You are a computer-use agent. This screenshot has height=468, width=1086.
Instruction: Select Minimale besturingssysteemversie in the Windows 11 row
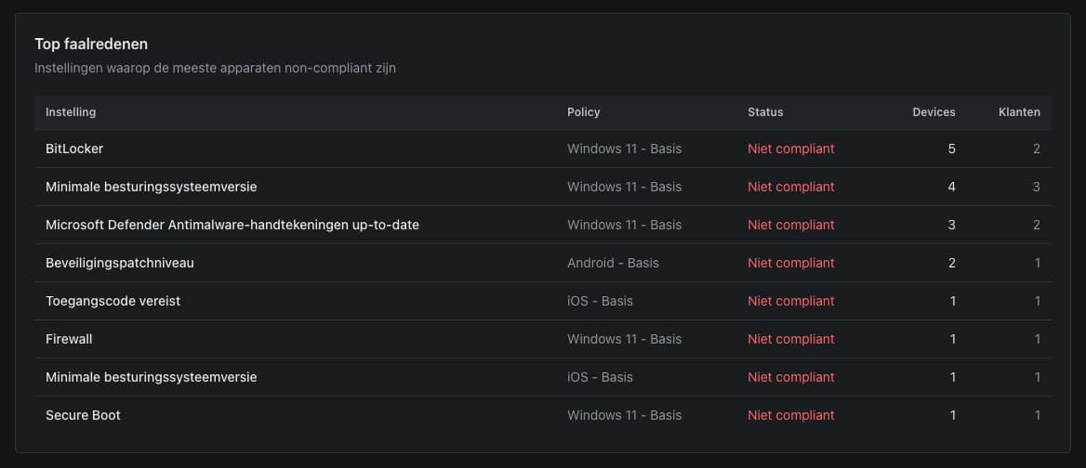point(151,187)
